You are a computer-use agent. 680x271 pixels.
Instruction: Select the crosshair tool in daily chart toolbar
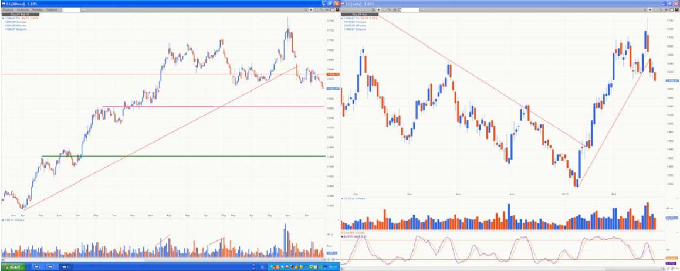point(649,10)
